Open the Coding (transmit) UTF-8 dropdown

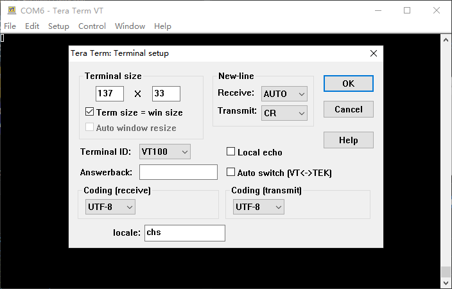(258, 207)
